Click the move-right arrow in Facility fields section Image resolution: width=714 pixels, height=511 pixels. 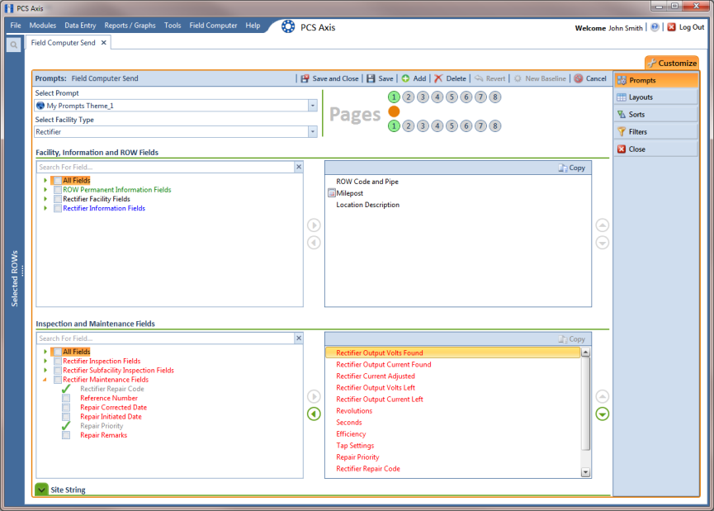pyautogui.click(x=314, y=225)
